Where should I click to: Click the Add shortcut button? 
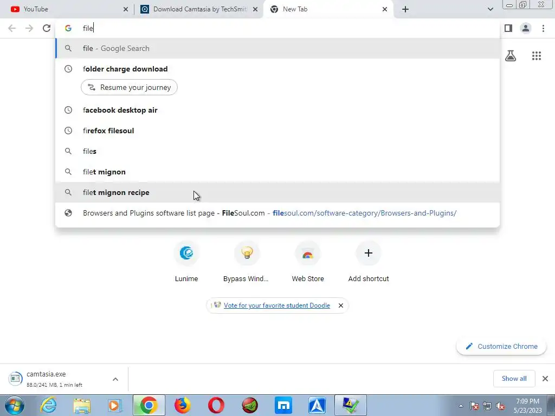(369, 262)
